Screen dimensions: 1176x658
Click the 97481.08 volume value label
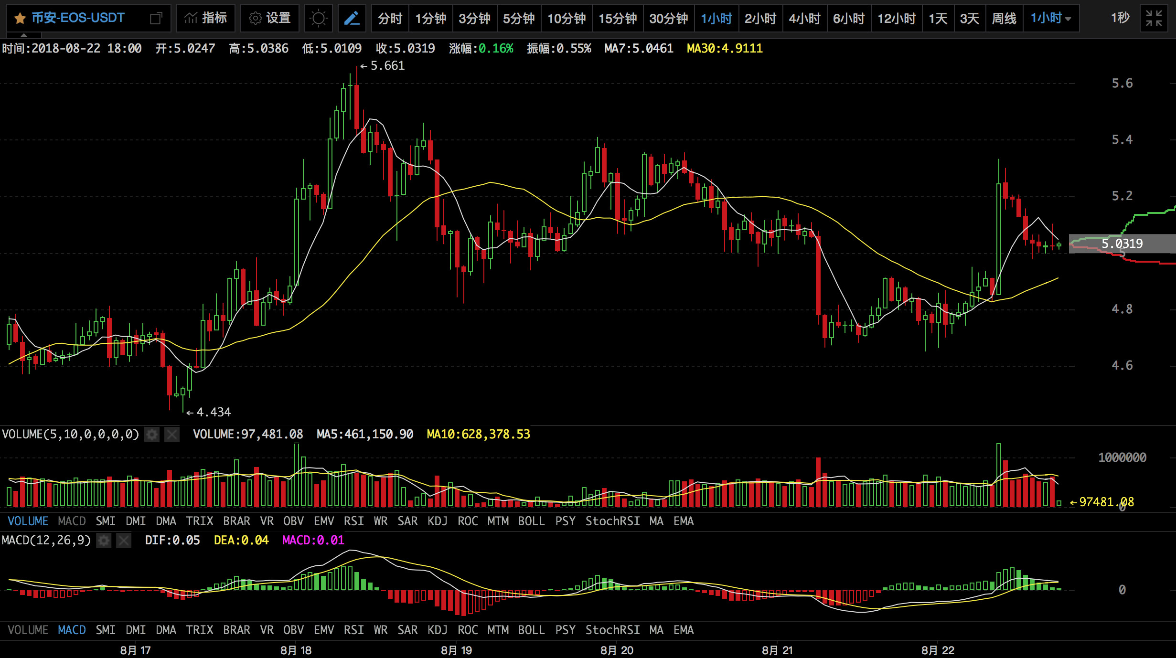[x=1102, y=502]
